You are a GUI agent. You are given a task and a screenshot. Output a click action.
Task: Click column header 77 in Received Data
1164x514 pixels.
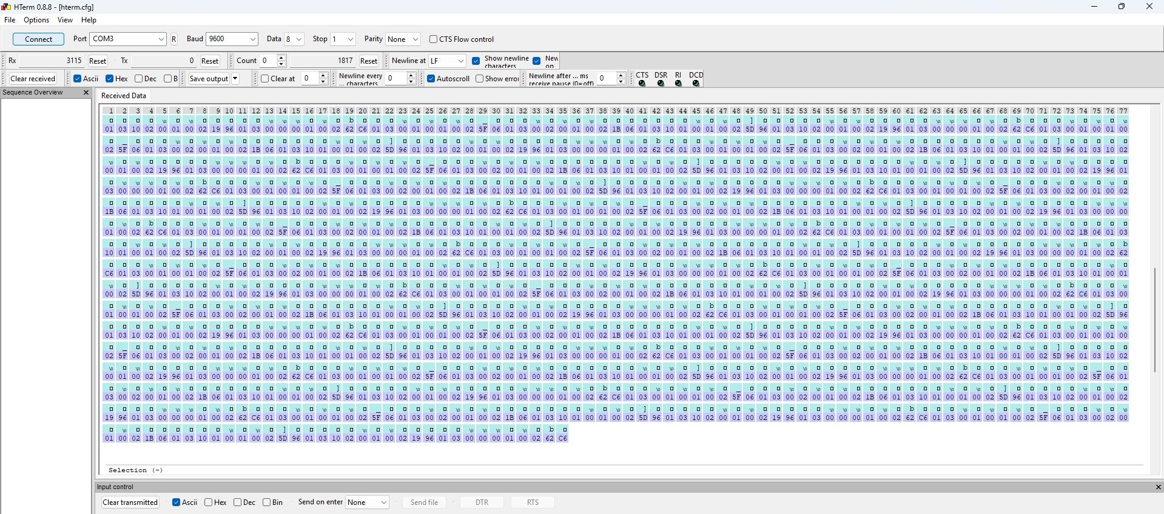click(x=1123, y=111)
